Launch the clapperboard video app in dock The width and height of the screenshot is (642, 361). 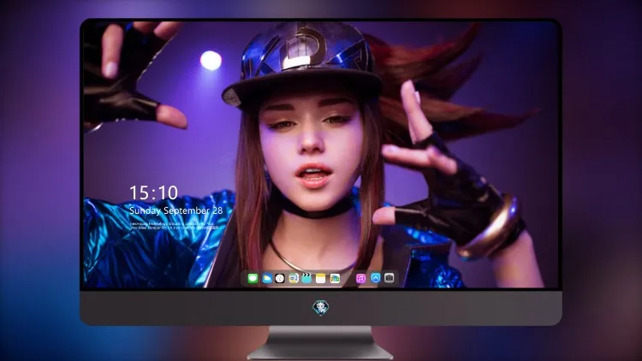[x=306, y=279]
